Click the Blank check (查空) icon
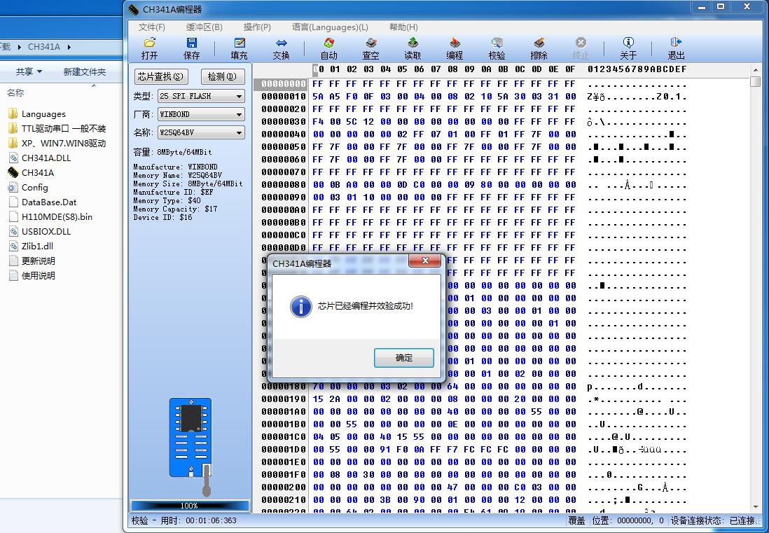769x533 pixels. pyautogui.click(x=370, y=43)
